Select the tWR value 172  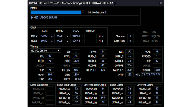(129, 52)
